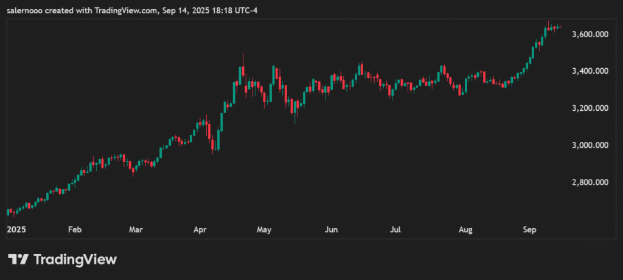Click the Sep time axis label
The width and height of the screenshot is (623, 280).
click(529, 230)
